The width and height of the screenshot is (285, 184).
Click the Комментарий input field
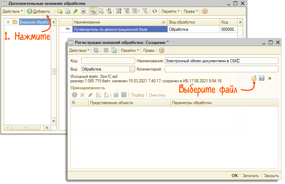pos(221,69)
